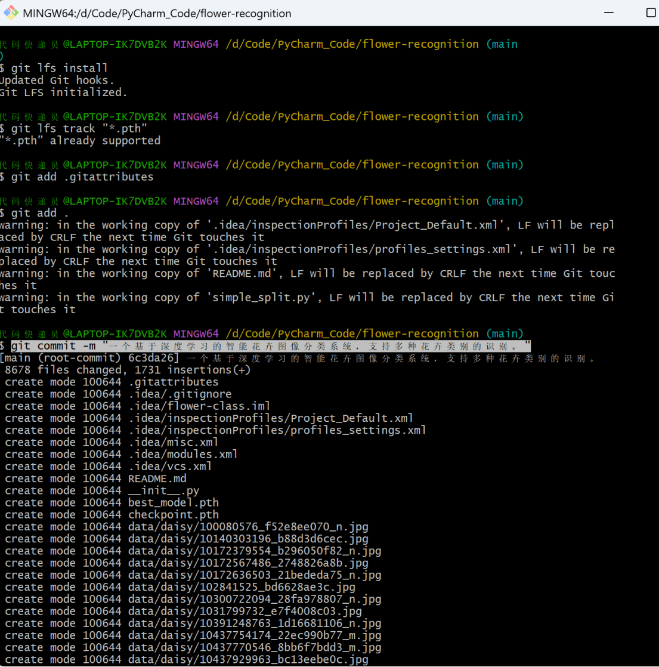Click the '.idea/vcs.xml' create mode line
This screenshot has width=659, height=667.
point(109,467)
